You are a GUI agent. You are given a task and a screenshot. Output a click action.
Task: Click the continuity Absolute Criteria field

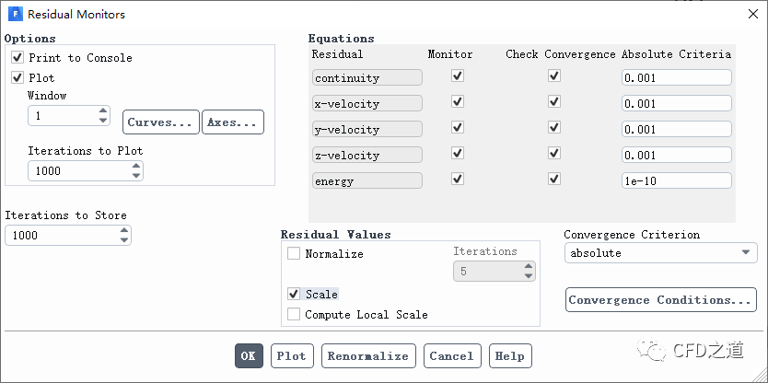click(676, 78)
